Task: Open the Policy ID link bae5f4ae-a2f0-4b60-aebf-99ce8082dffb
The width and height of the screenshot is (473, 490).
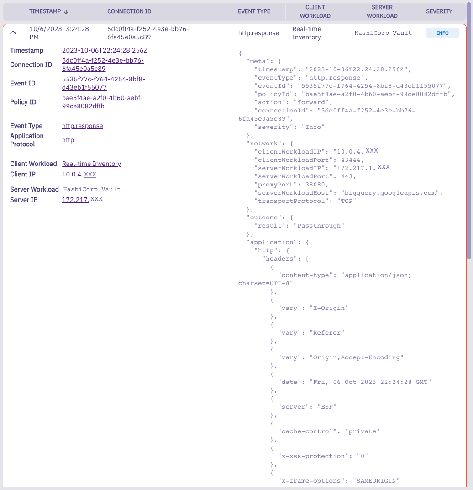Action: [x=102, y=102]
